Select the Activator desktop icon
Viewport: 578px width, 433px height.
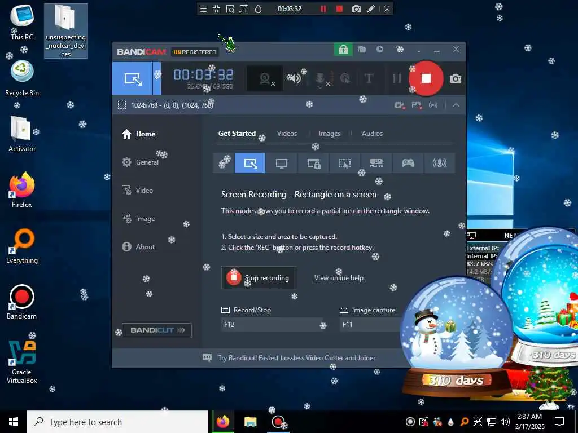tap(22, 134)
